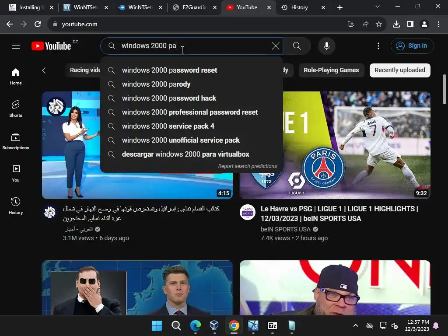Image resolution: width=448 pixels, height=336 pixels.
Task: Open Subscriptions in sidebar
Action: point(16,141)
